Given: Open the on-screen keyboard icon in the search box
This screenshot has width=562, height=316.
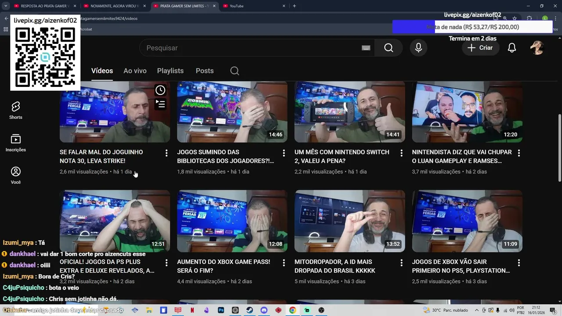Looking at the screenshot, I should point(366,48).
